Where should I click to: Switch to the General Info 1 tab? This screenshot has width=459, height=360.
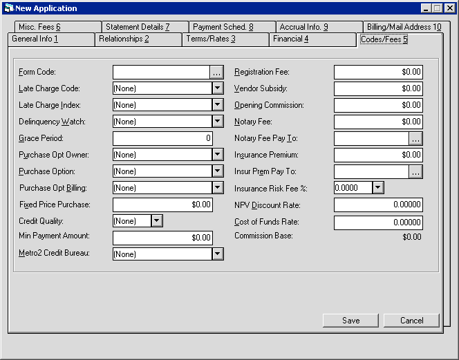tap(52, 39)
